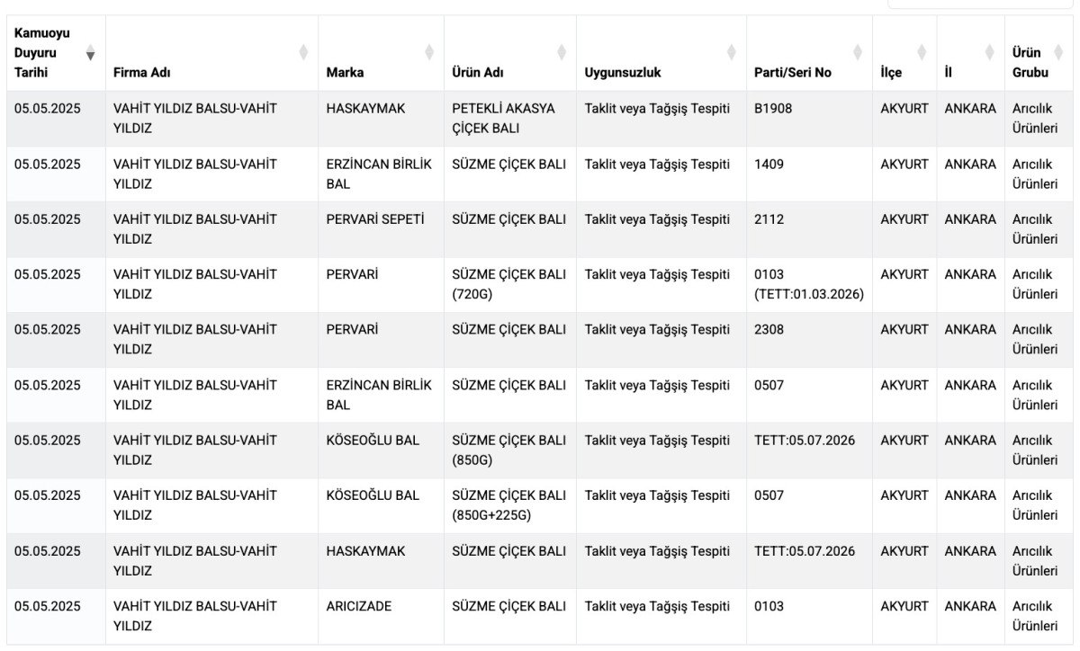Click the Marka header label
Image resolution: width=1080 pixels, height=651 pixels.
345,73
